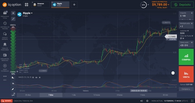Screen dimensions: 195x103
Task: Open Chats y Soporte icon
Action: 5,34
